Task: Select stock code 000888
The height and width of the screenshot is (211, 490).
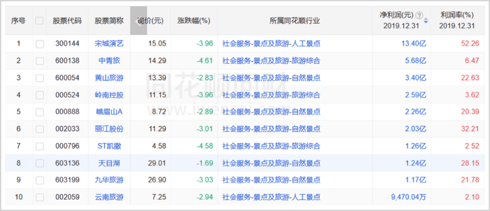Action: click(67, 111)
